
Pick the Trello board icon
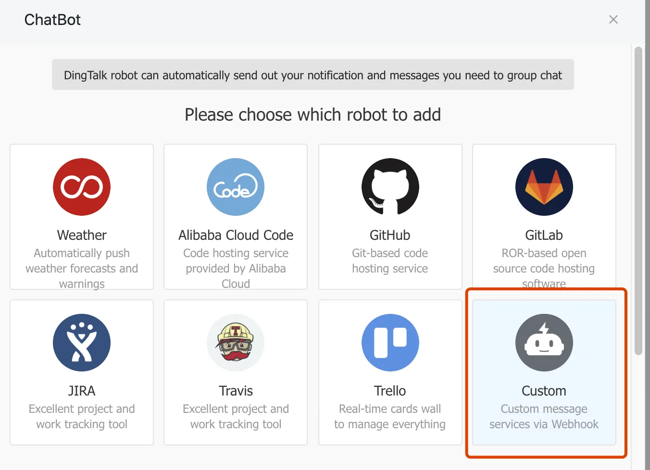tap(390, 343)
